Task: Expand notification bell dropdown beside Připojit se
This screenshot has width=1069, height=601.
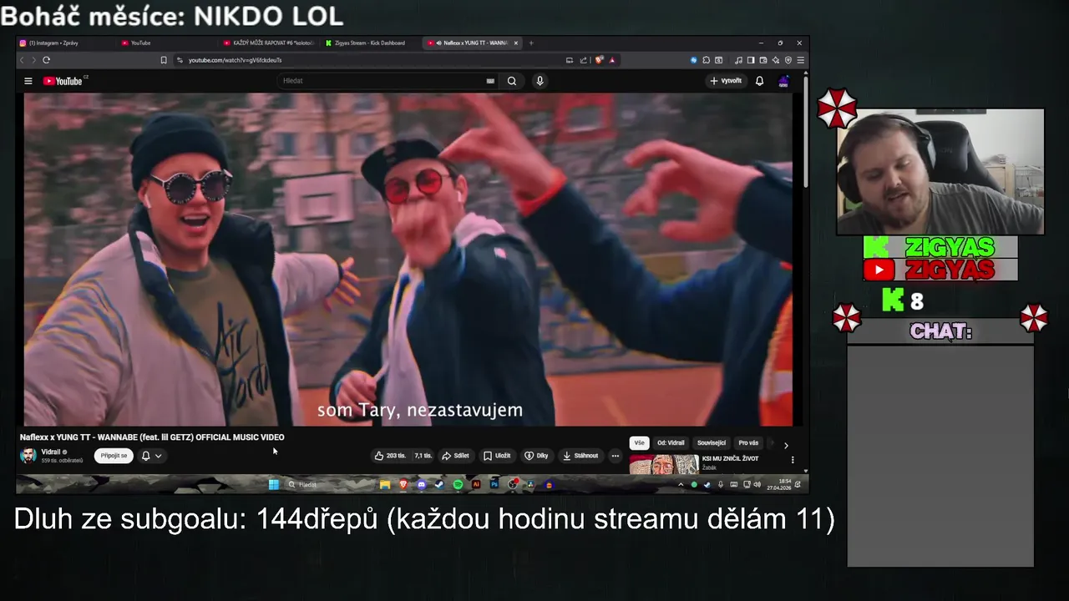Action: 151,456
